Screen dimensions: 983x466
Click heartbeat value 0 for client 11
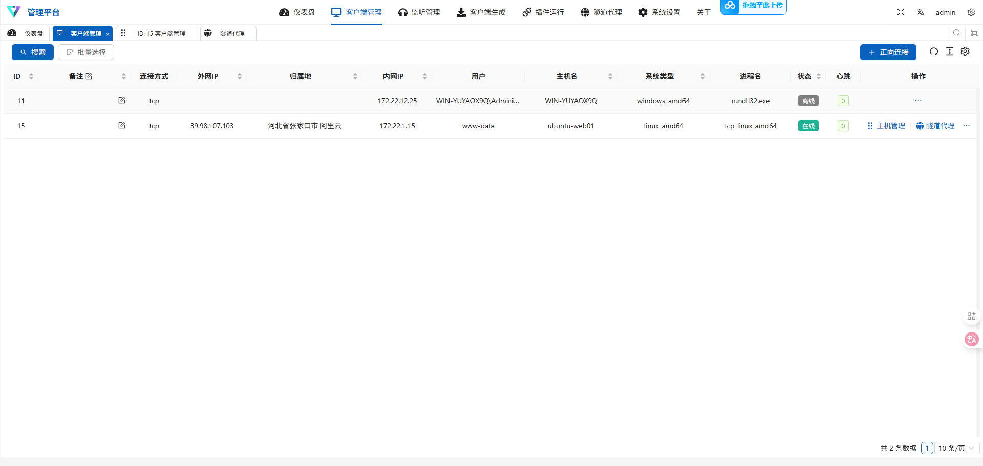(x=843, y=101)
